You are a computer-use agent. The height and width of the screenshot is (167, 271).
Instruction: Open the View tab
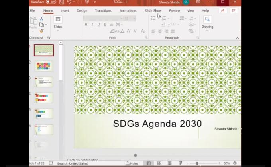coord(191,10)
